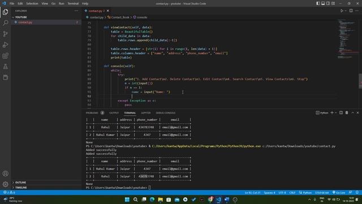Open the terminal launch profile dropdown

click(335, 113)
